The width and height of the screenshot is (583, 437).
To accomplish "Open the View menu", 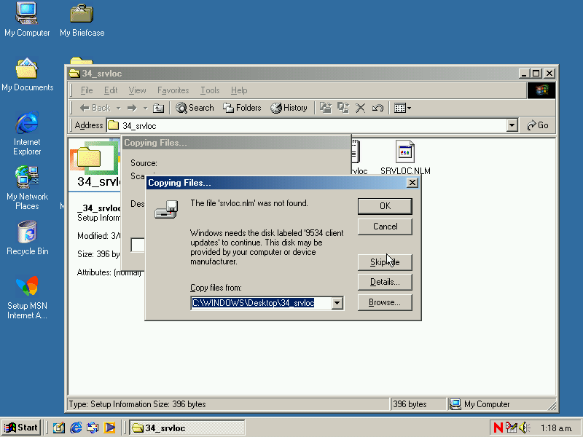I will tap(137, 90).
